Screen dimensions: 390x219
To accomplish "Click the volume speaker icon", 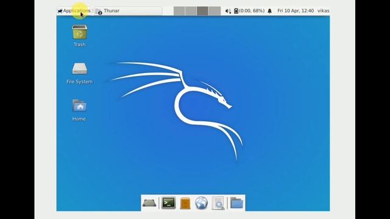I will 228,11.
